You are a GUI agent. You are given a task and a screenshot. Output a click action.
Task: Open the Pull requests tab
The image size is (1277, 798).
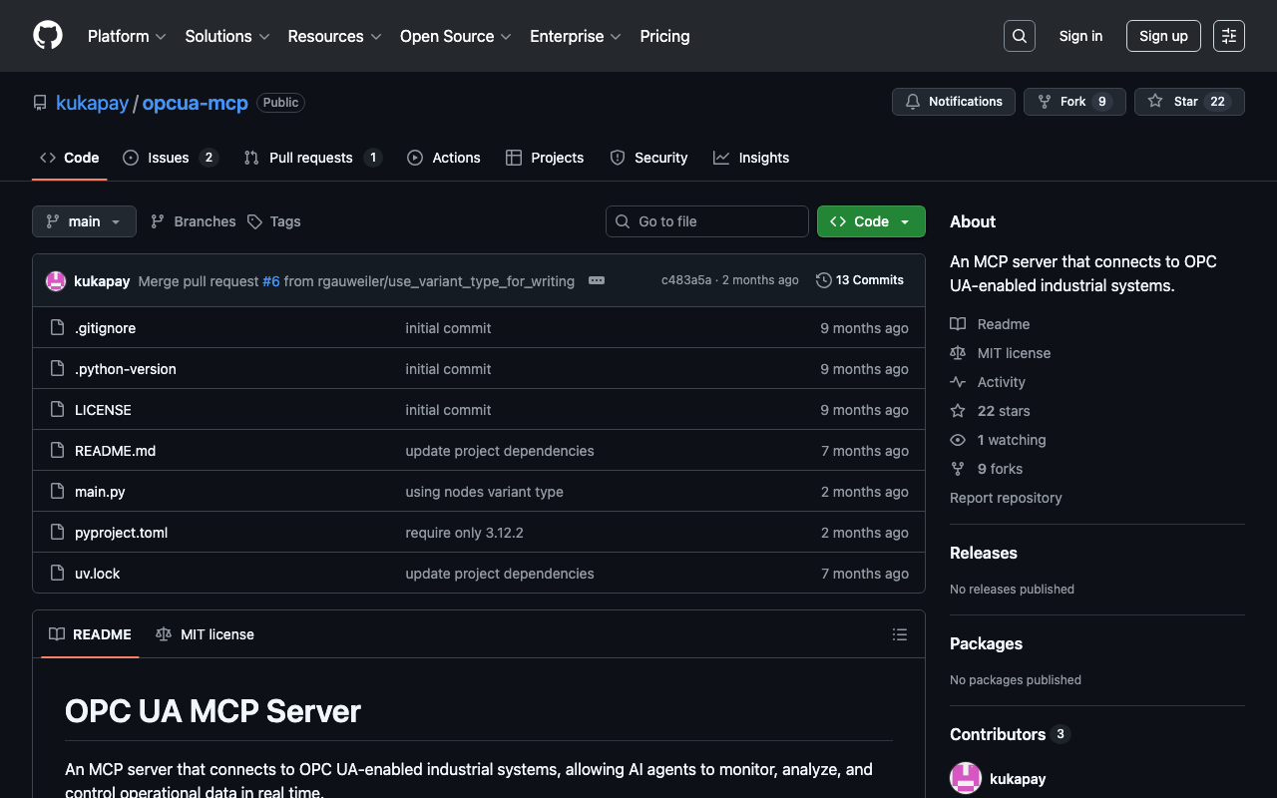311,158
